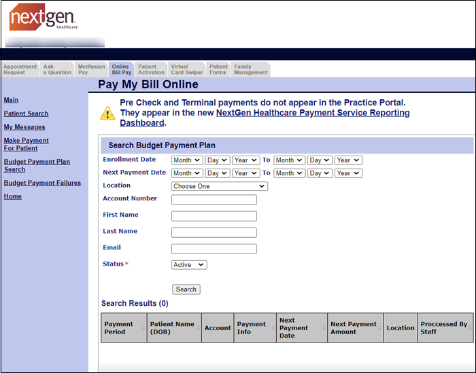This screenshot has width=476, height=373.
Task: Select the Online Bill Pay tab
Action: coord(122,69)
